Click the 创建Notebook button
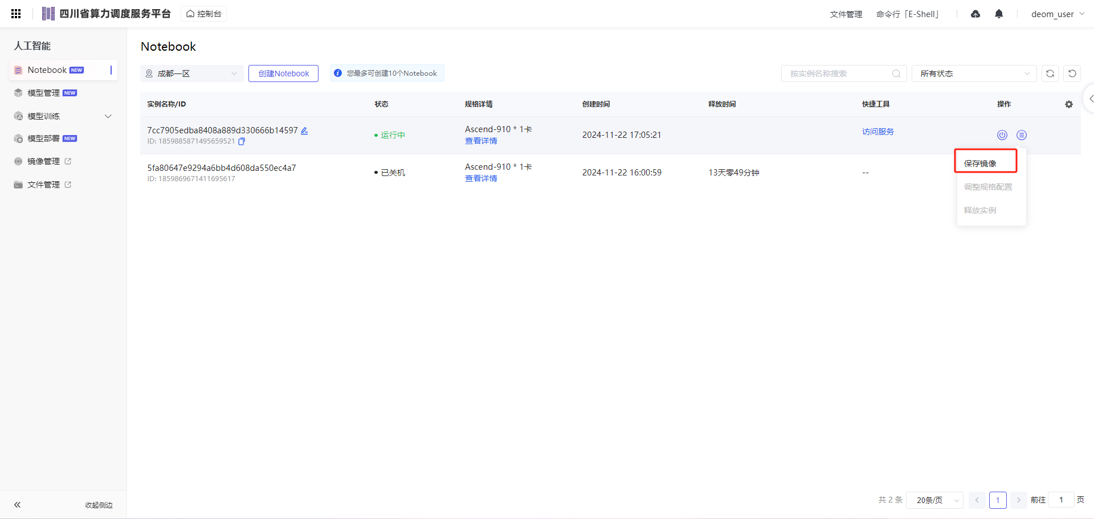1094x519 pixels. (283, 73)
